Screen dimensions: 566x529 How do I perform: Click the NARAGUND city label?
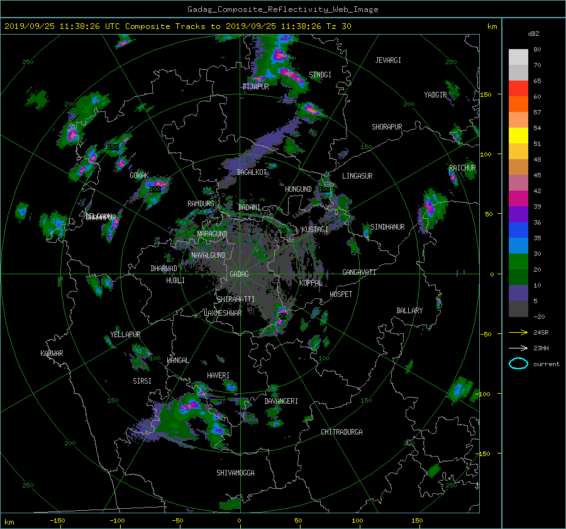(x=213, y=234)
